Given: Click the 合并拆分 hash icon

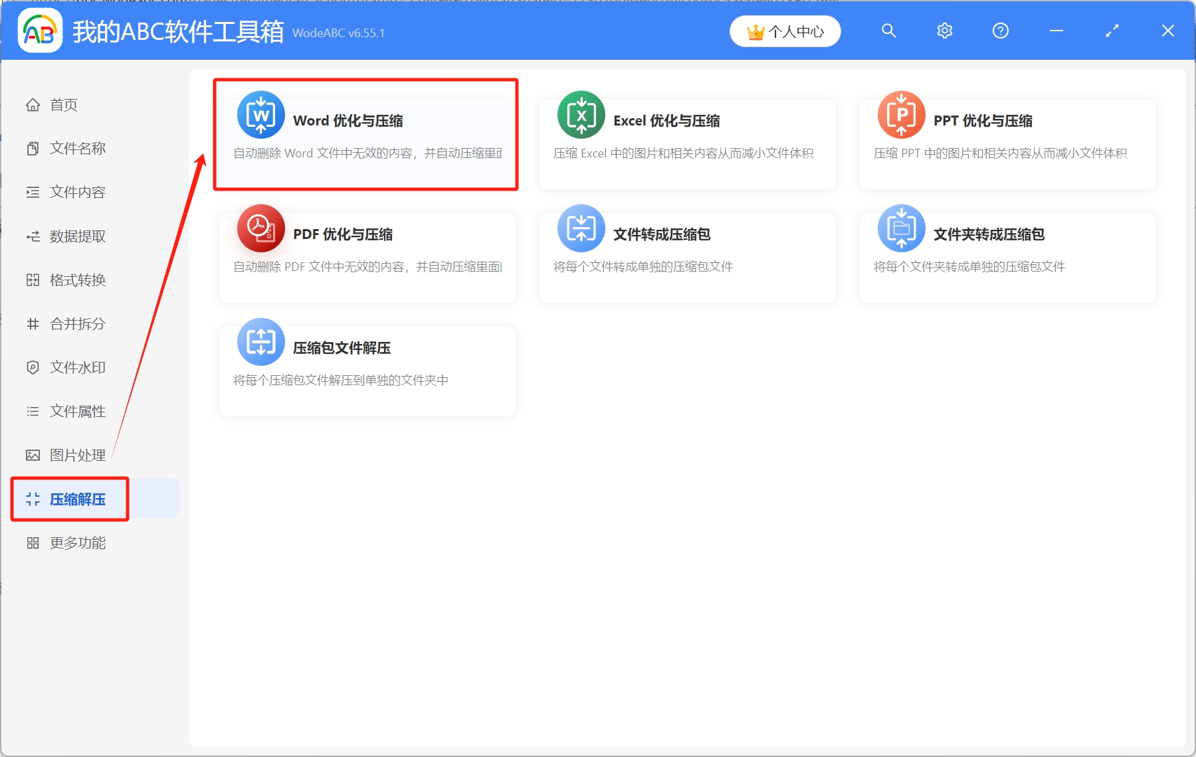Looking at the screenshot, I should tap(33, 323).
